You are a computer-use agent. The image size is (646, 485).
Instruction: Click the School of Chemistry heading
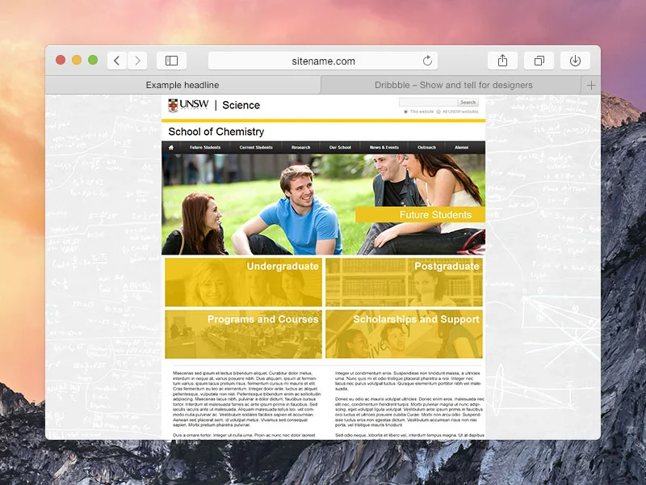216,132
